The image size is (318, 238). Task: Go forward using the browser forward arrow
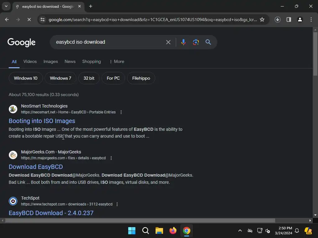click(x=18, y=20)
